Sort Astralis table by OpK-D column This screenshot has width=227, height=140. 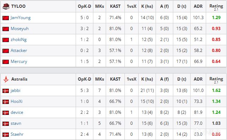tap(85, 79)
